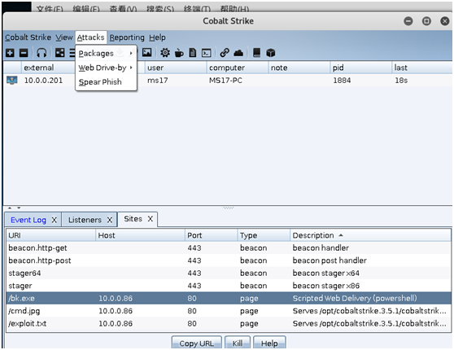Switch to the Listeners tab
This screenshot has height=350, width=454.
pos(85,220)
